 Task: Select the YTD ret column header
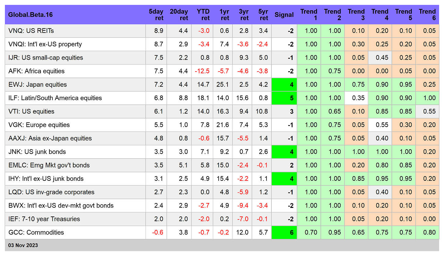203,15
